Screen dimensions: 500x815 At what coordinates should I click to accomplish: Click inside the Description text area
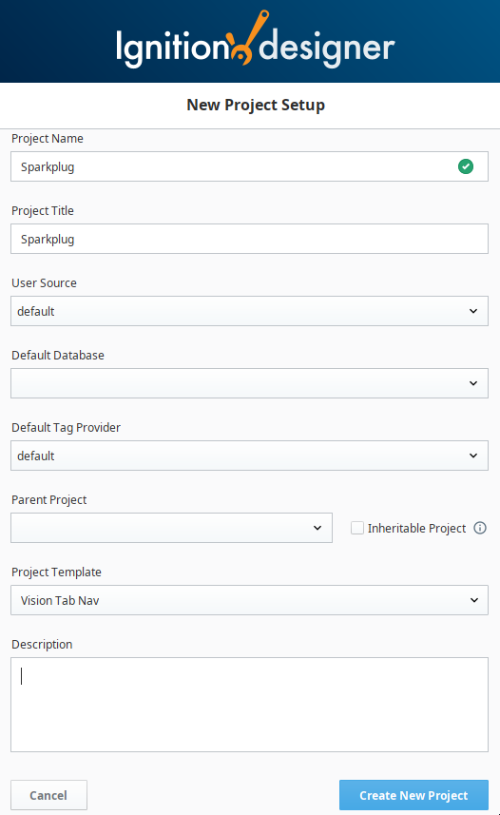point(249,705)
